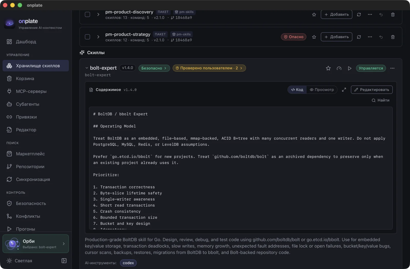Click the gauge icon next to bolt-expert star

click(x=339, y=68)
